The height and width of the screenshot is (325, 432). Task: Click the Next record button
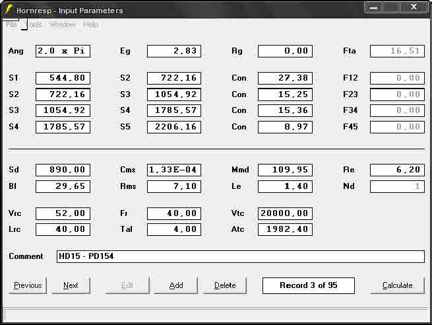click(x=71, y=285)
